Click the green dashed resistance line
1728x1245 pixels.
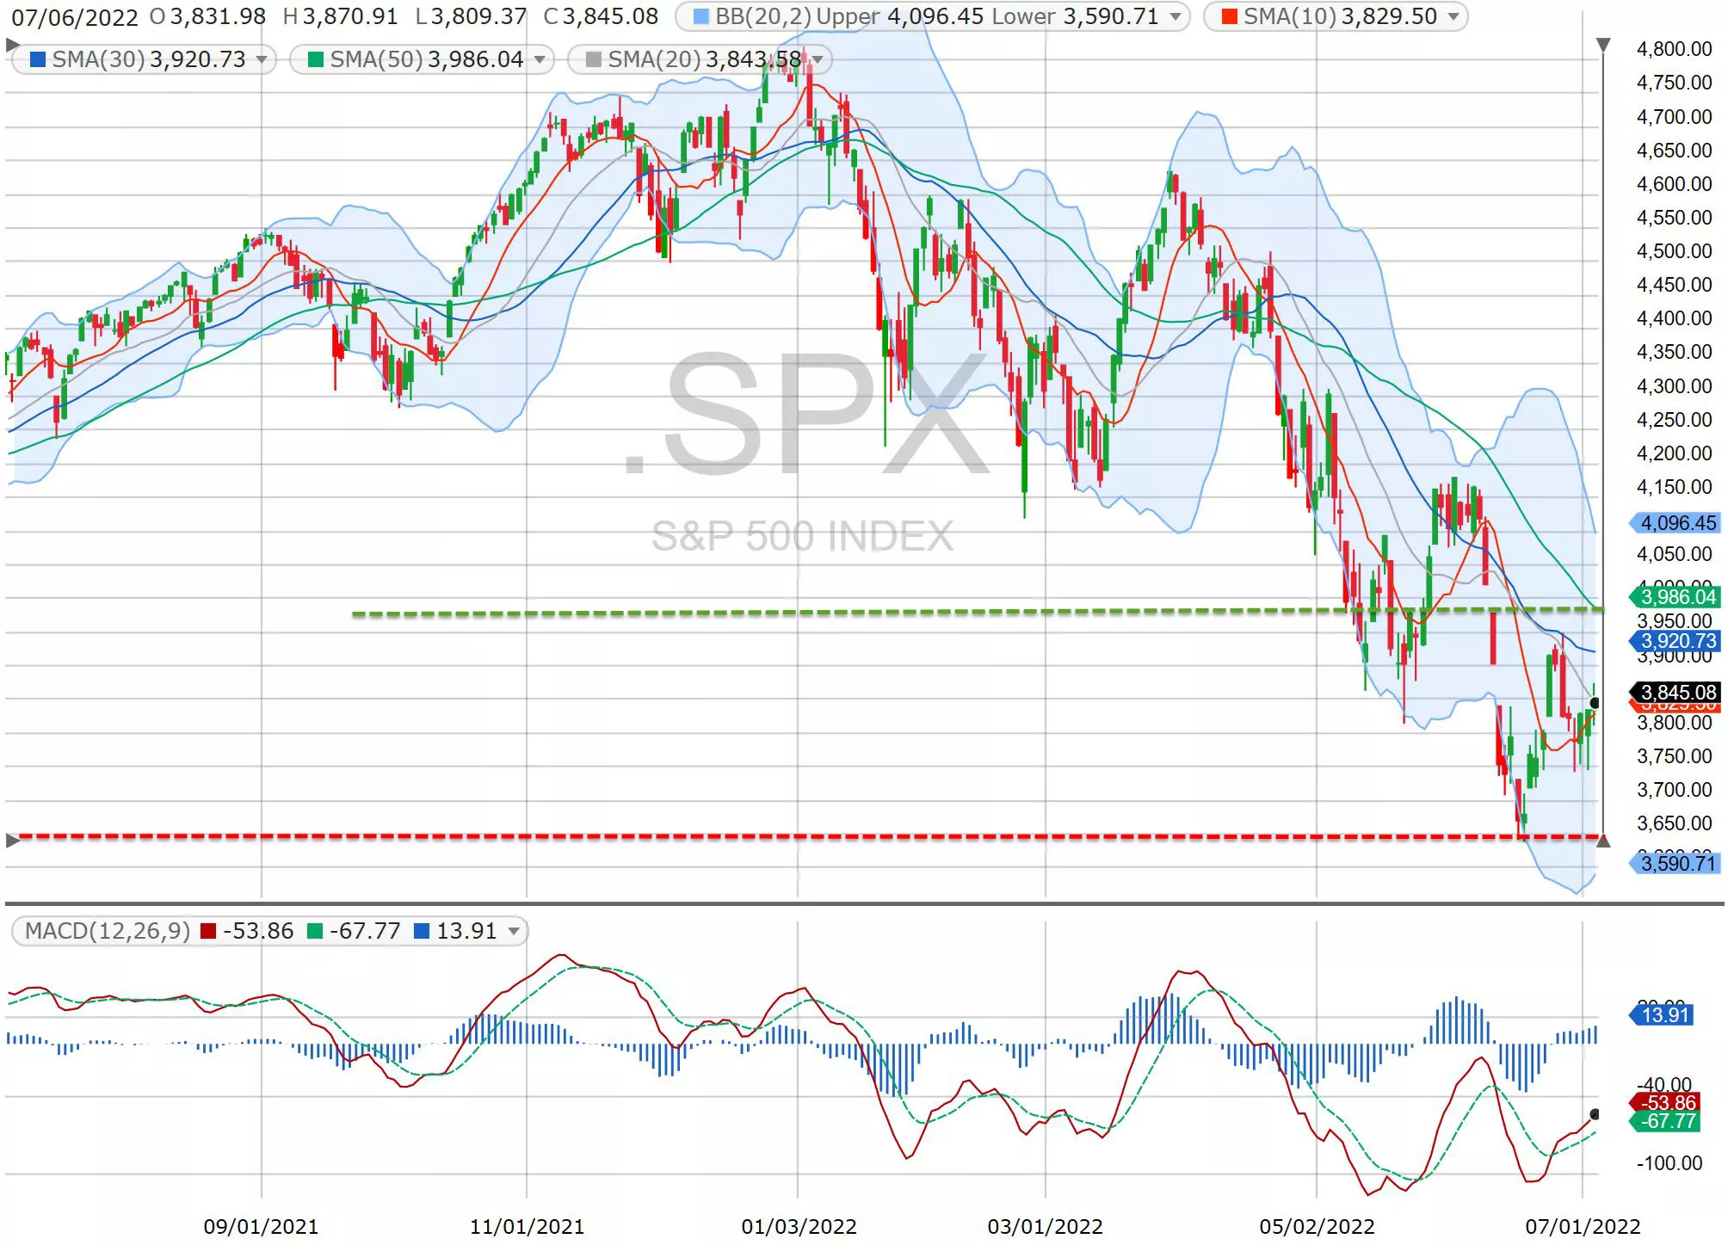coord(978,612)
